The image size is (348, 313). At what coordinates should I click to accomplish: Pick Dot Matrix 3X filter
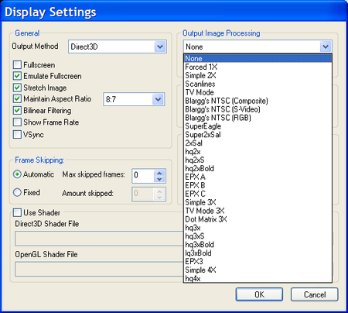click(x=258, y=219)
